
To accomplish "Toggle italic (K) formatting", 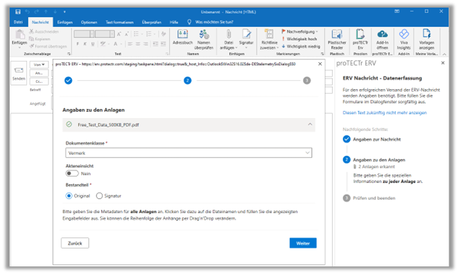I will 85,44.
